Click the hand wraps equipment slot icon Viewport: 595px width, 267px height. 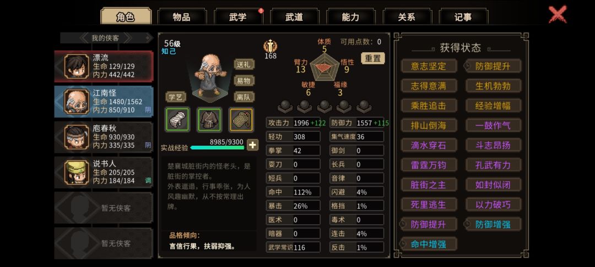click(177, 120)
